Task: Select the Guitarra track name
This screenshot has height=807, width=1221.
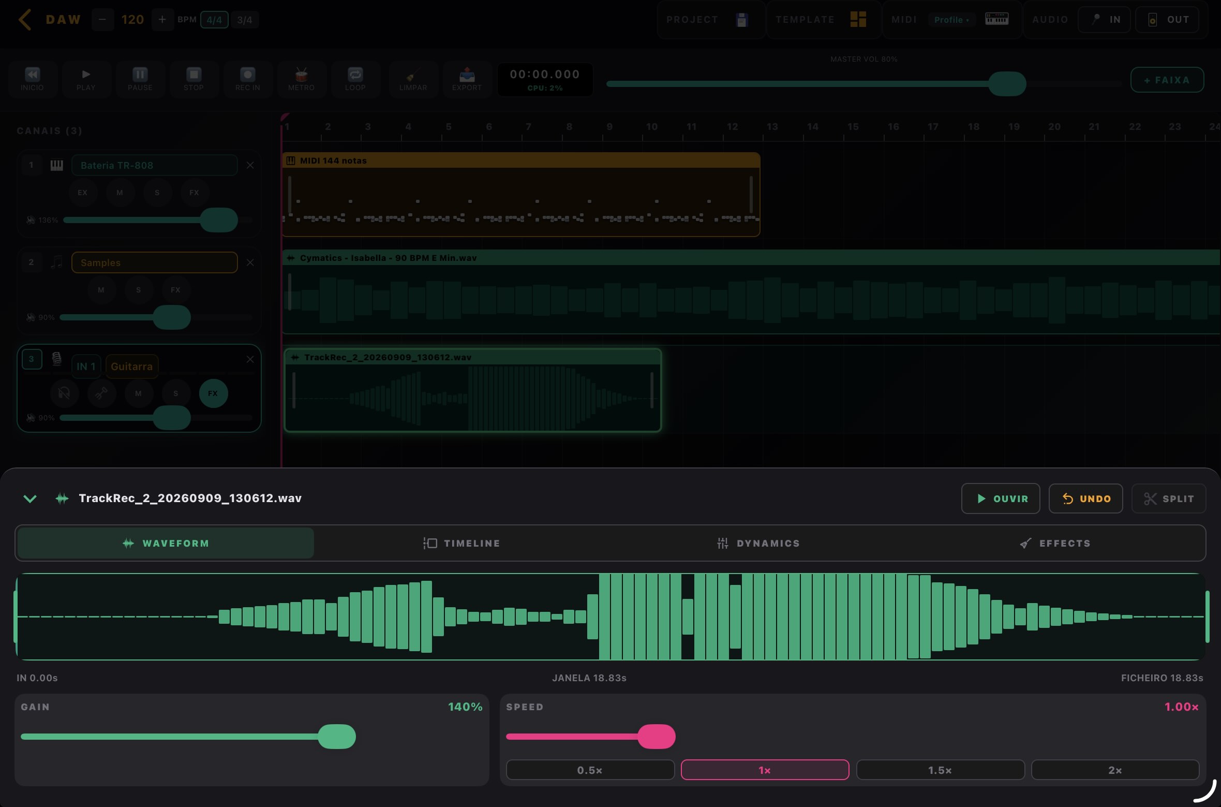Action: [131, 366]
